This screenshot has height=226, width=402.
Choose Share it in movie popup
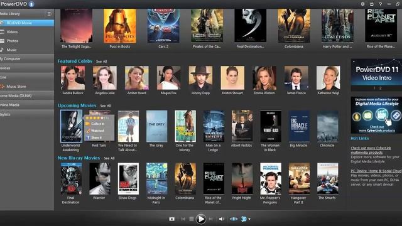coord(96,137)
